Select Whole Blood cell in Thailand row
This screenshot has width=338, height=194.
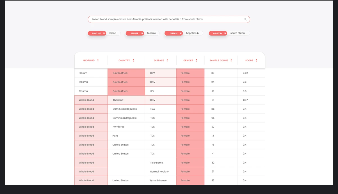(x=91, y=100)
